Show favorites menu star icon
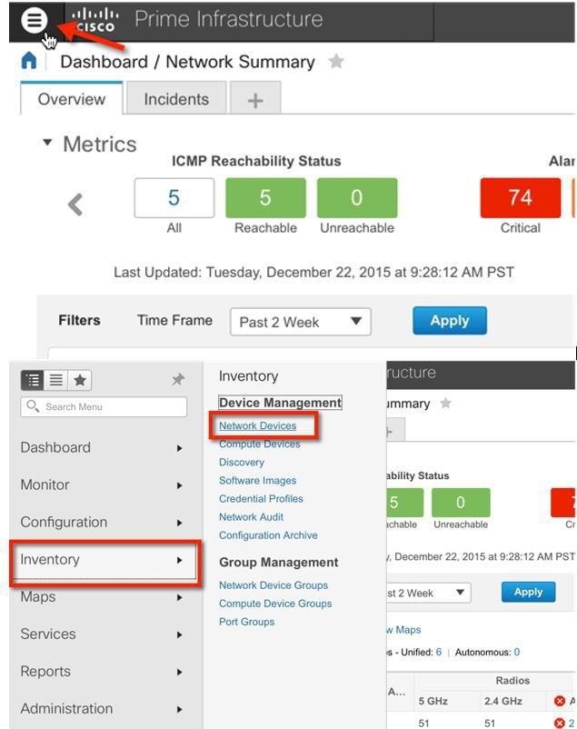 click(79, 380)
